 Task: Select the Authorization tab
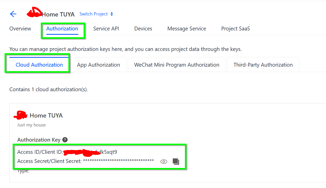[62, 29]
